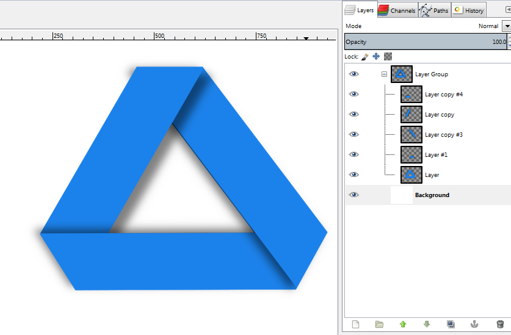Hide Layer #1 using its eye

pos(354,154)
